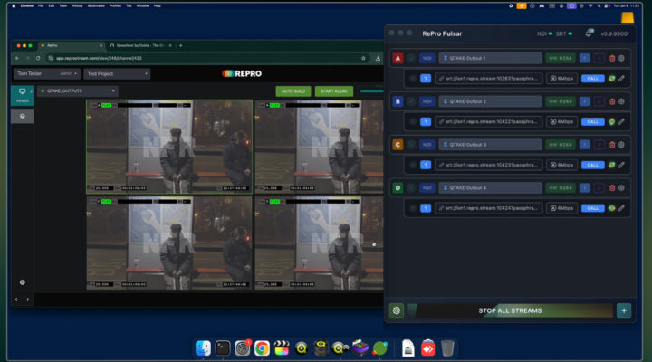This screenshot has height=362, width=652.
Task: Toggle the enable checkmark for stream D
Action: point(411,188)
